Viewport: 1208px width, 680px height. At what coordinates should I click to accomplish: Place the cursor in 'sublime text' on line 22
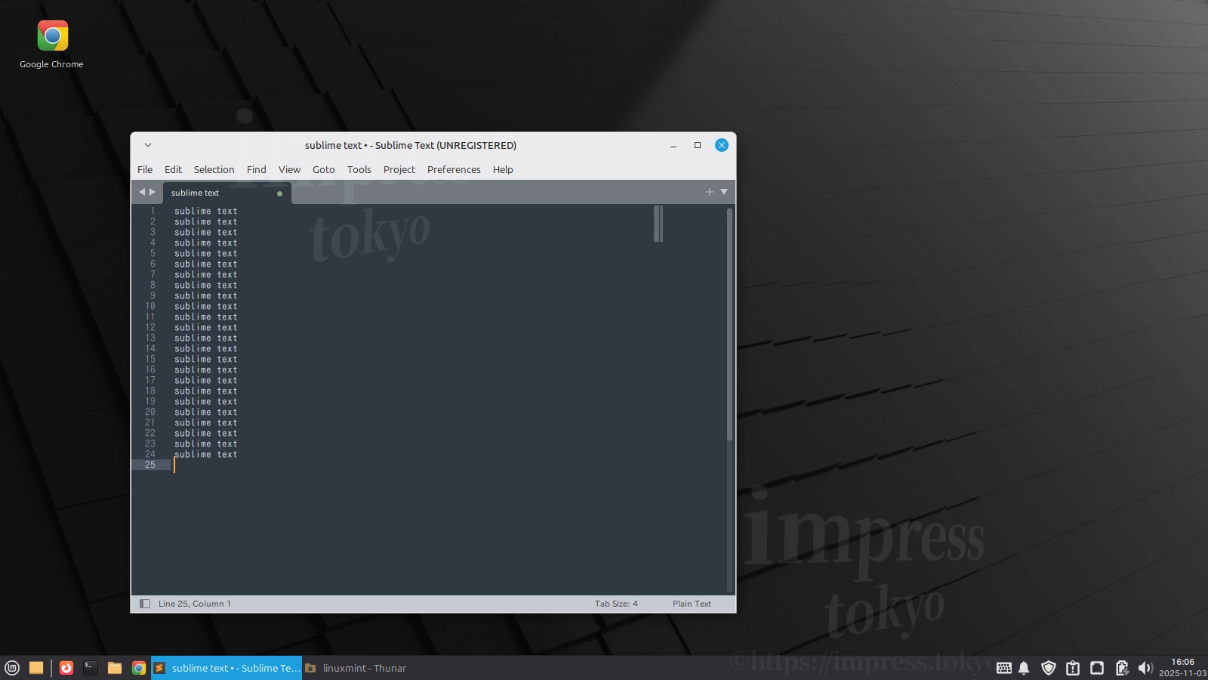205,434
